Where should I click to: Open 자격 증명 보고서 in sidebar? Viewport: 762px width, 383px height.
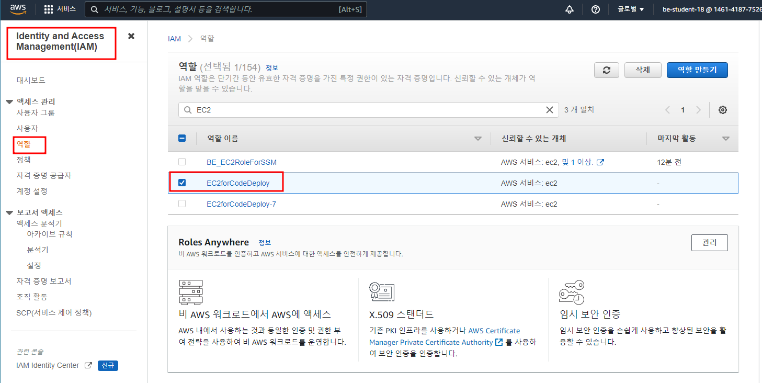point(44,281)
